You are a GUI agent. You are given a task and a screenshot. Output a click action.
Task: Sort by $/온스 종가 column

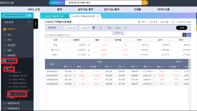(x=151, y=67)
